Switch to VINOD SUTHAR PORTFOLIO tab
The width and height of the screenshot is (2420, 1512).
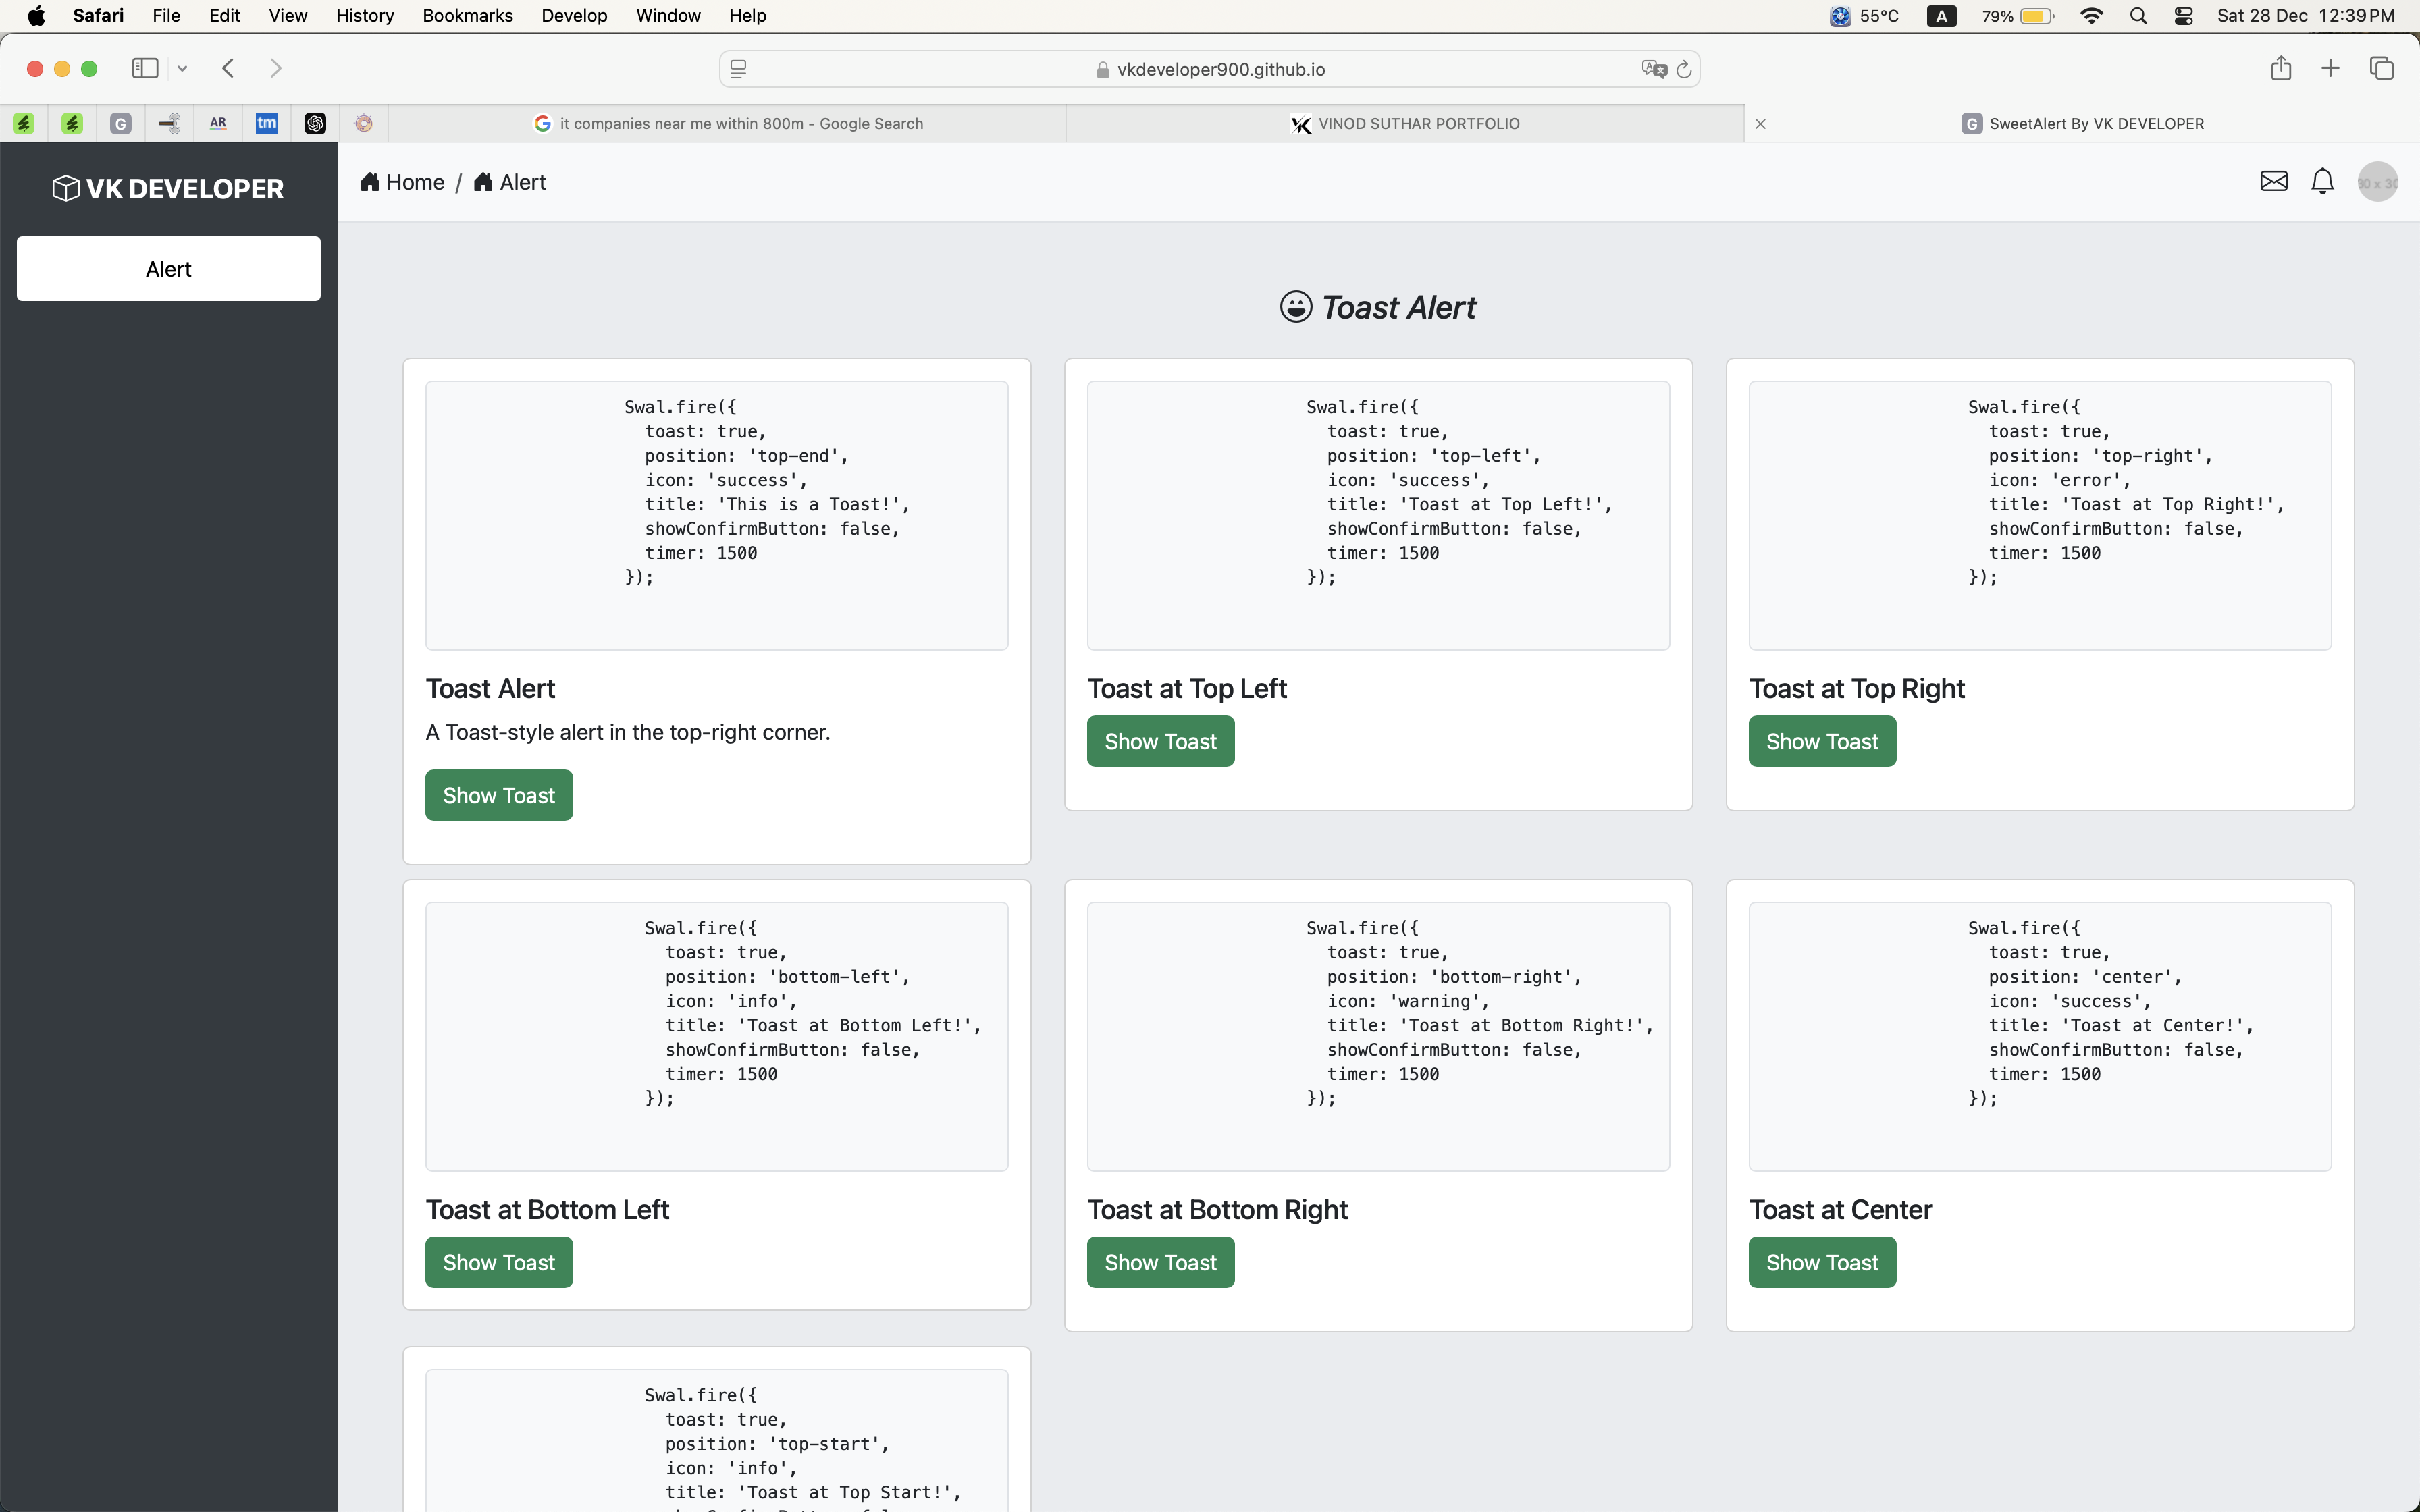coord(1405,123)
